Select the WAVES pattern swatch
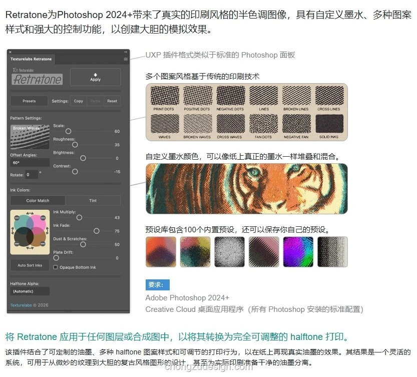Viewport: 417px width, 377px height. pos(164,124)
